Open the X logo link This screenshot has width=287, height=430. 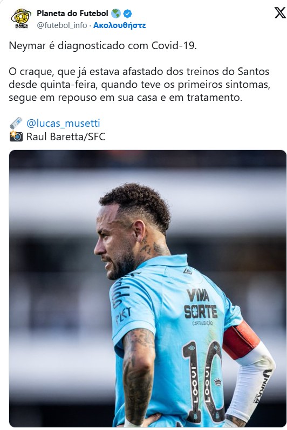(280, 13)
